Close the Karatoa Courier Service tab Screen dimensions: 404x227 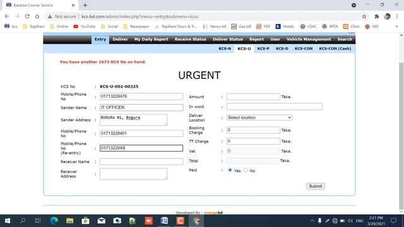point(73,5)
